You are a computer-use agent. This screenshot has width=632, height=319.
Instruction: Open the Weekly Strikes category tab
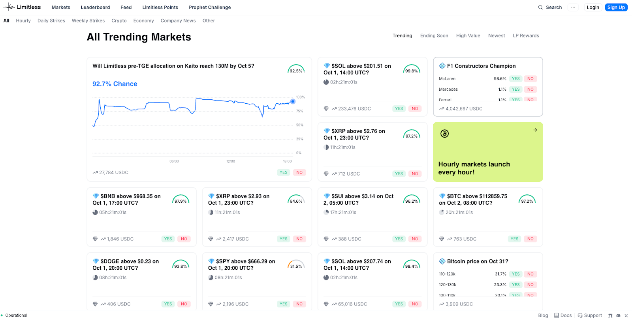(x=88, y=21)
